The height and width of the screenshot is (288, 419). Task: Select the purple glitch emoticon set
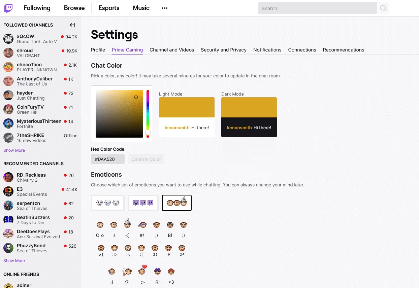pos(143,203)
